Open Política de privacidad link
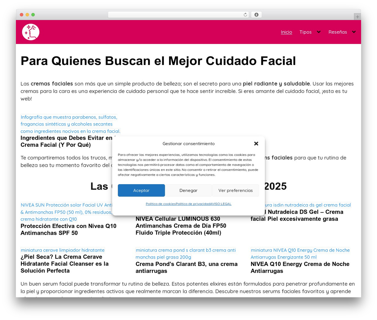 (x=193, y=204)
